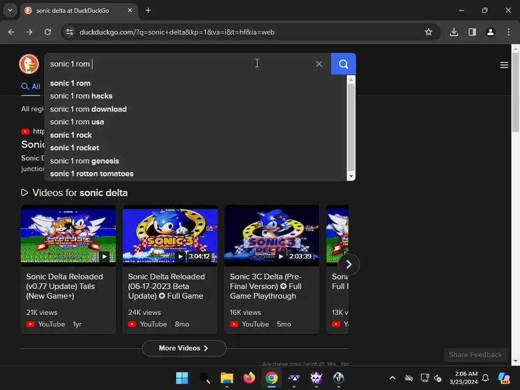This screenshot has width=520, height=390.
Task: Open "Sonic Delta Reloaded (06-17-2023 Beta" title
Action: [x=167, y=286]
